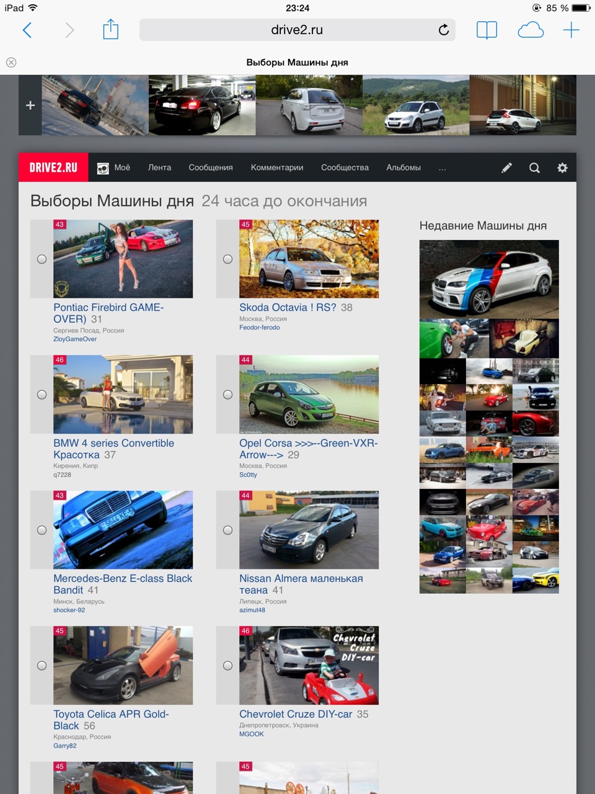Open Opel Corsa Green-VXR-Arrow link
This screenshot has height=794, width=595.
(x=308, y=448)
